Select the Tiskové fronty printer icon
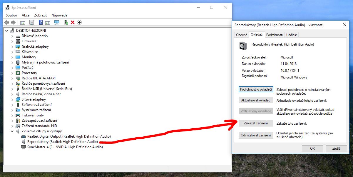 pos(18,115)
